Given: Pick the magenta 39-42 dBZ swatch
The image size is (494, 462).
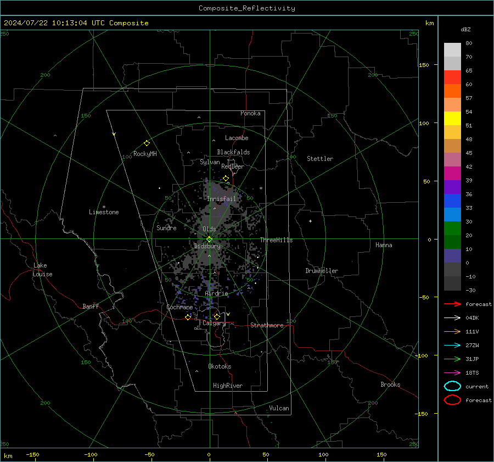Looking at the screenshot, I should pos(452,174).
